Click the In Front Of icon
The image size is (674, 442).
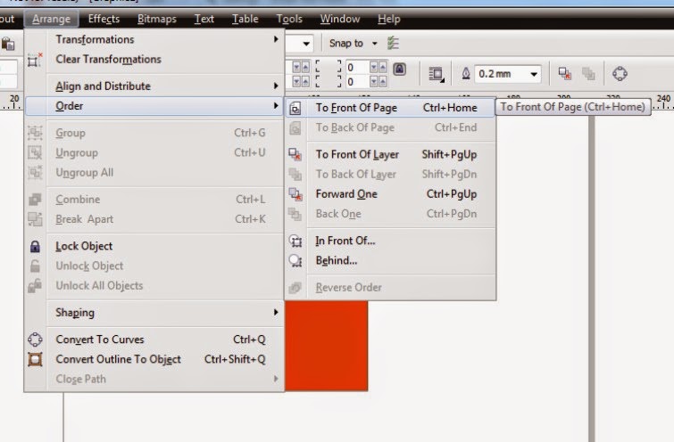click(295, 241)
